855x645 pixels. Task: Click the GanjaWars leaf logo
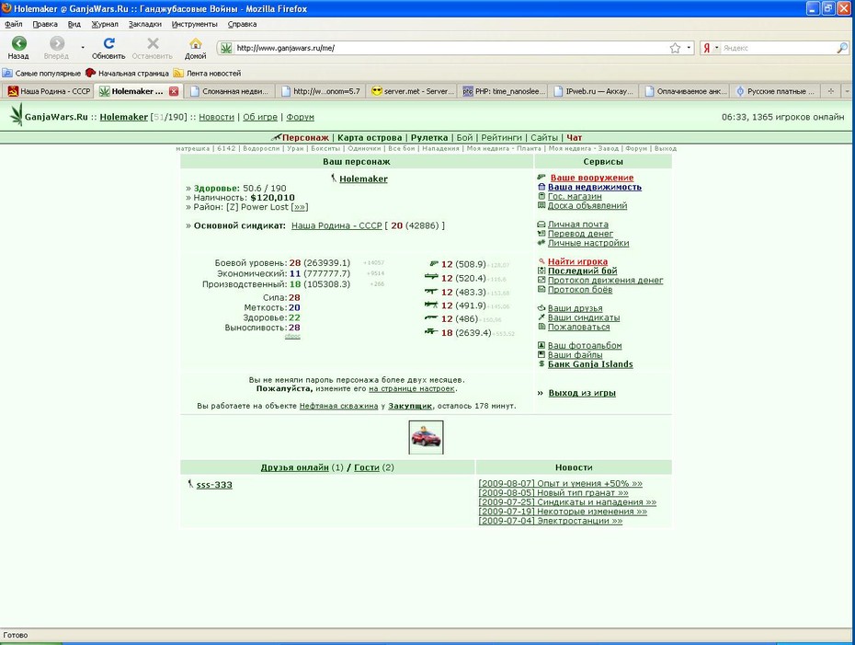coord(17,115)
